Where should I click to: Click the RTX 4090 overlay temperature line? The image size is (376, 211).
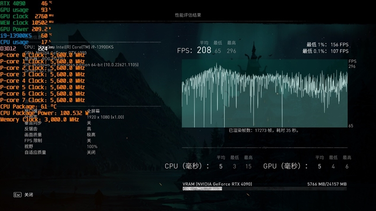(x=26, y=3)
